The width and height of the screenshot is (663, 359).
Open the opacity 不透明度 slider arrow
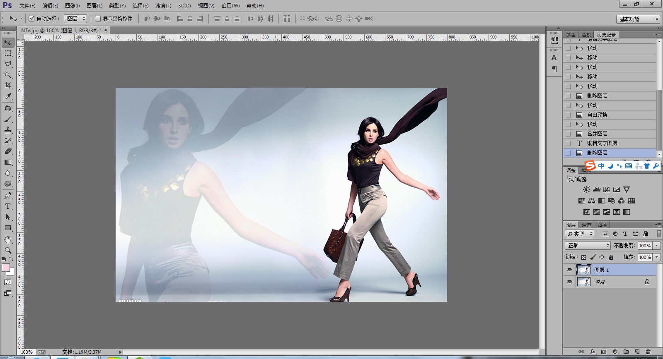(x=657, y=246)
